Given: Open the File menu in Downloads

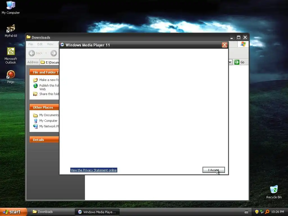Looking at the screenshot, I should [31, 44].
